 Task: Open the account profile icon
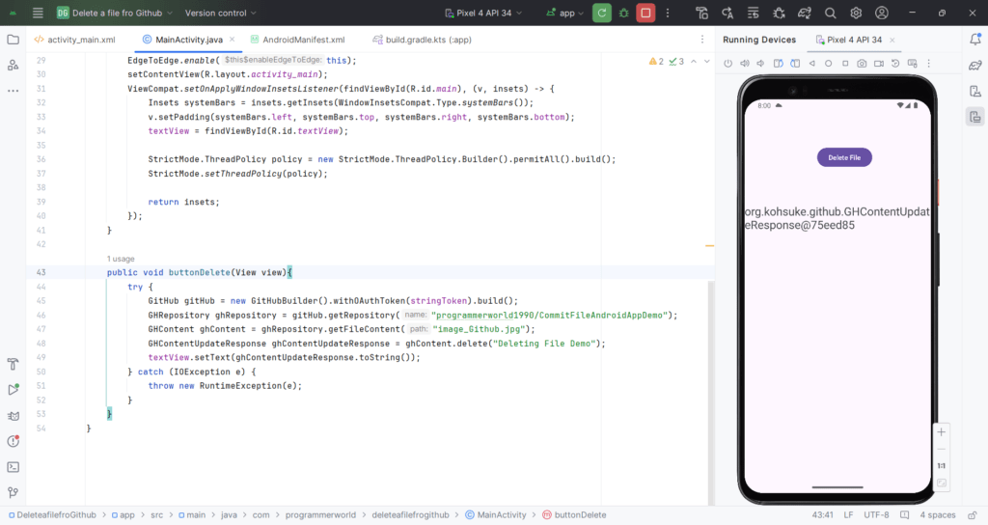point(882,13)
